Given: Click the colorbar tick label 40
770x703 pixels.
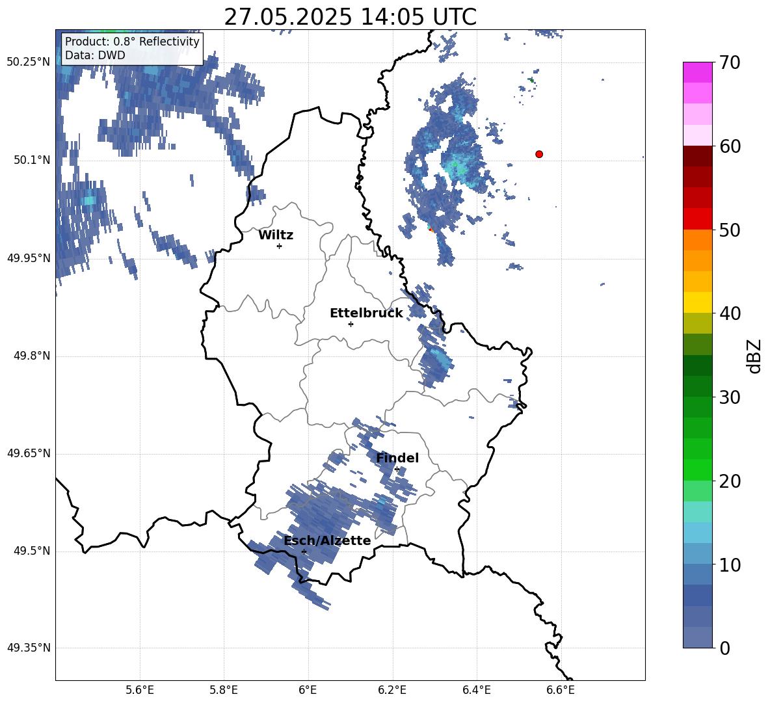Looking at the screenshot, I should coord(730,313).
